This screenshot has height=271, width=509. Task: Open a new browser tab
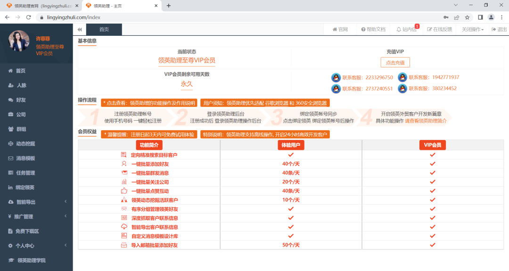[168, 6]
